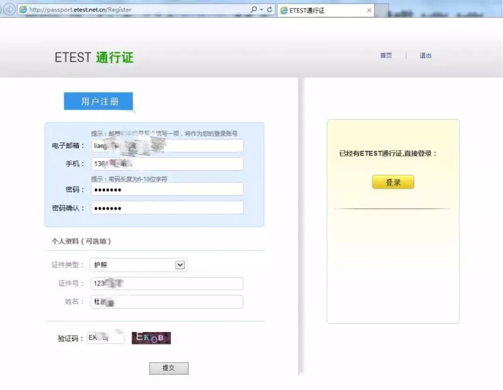Focus the 手机 phone number field

point(167,164)
